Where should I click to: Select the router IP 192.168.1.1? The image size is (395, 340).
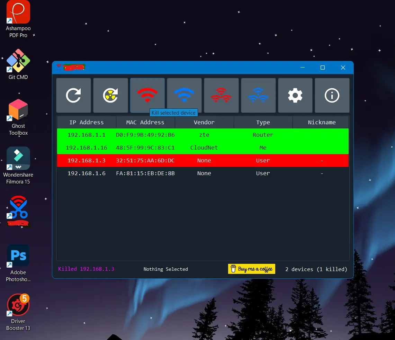pyautogui.click(x=87, y=135)
